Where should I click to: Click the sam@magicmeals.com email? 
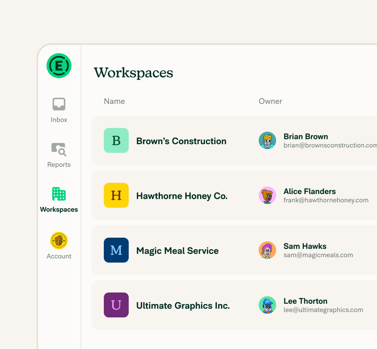pyautogui.click(x=318, y=255)
